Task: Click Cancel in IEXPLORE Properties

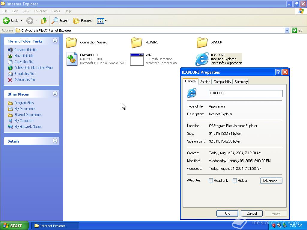Action: pyautogui.click(x=252, y=213)
